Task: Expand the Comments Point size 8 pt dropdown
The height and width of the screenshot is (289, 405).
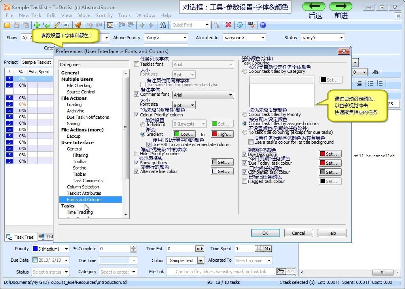Action: pos(184,105)
